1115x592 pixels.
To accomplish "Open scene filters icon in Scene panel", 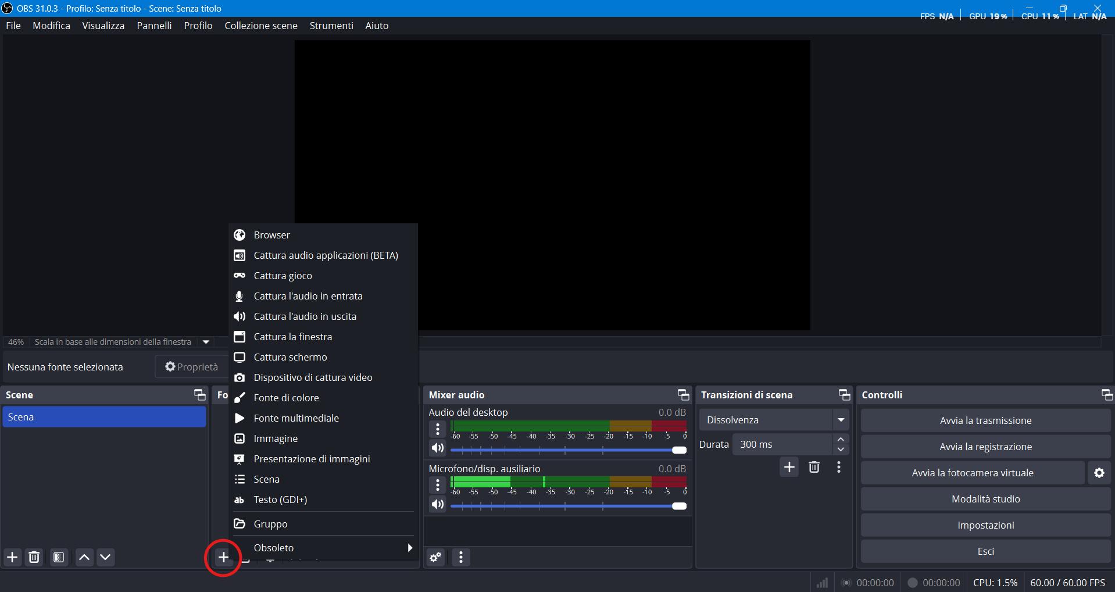I will (x=59, y=557).
